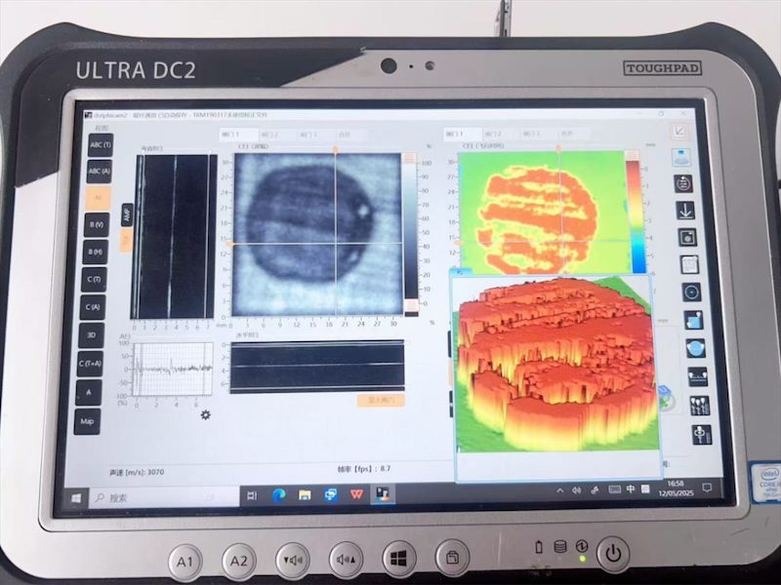Click the A-scan settings gear icon
This screenshot has height=585, width=781.
pyautogui.click(x=205, y=414)
